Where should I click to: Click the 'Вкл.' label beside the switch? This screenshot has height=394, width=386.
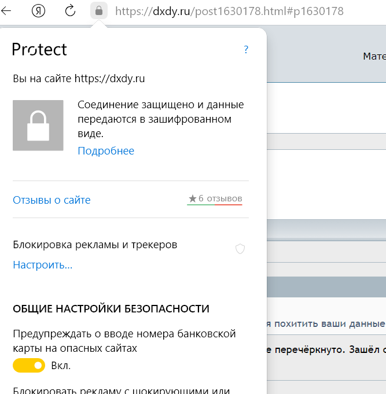tap(61, 366)
